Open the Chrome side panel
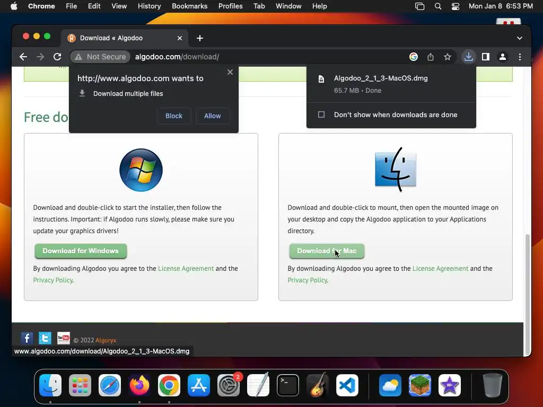The image size is (543, 407). 486,57
